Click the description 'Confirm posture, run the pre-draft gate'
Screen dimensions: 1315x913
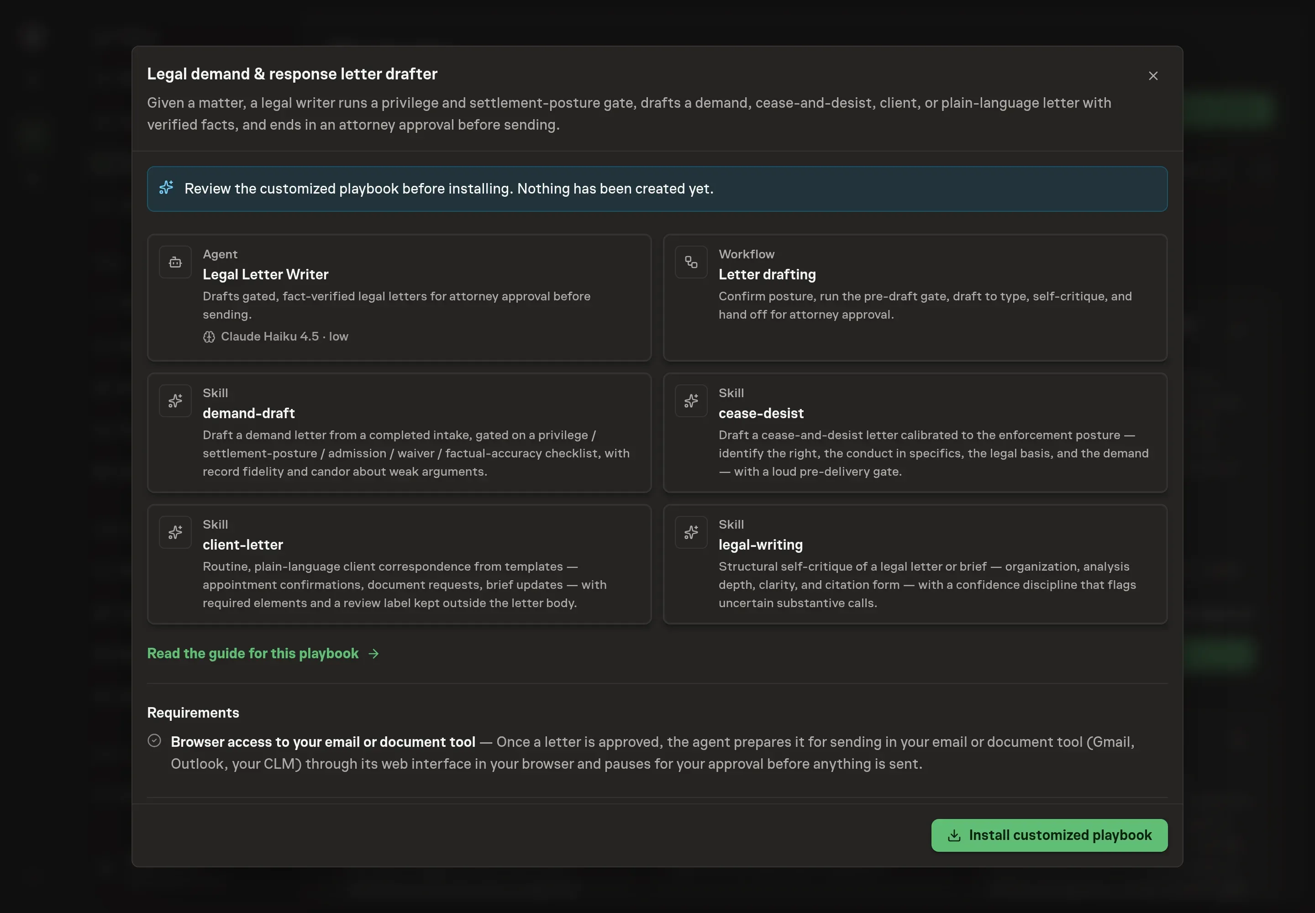[x=925, y=305]
